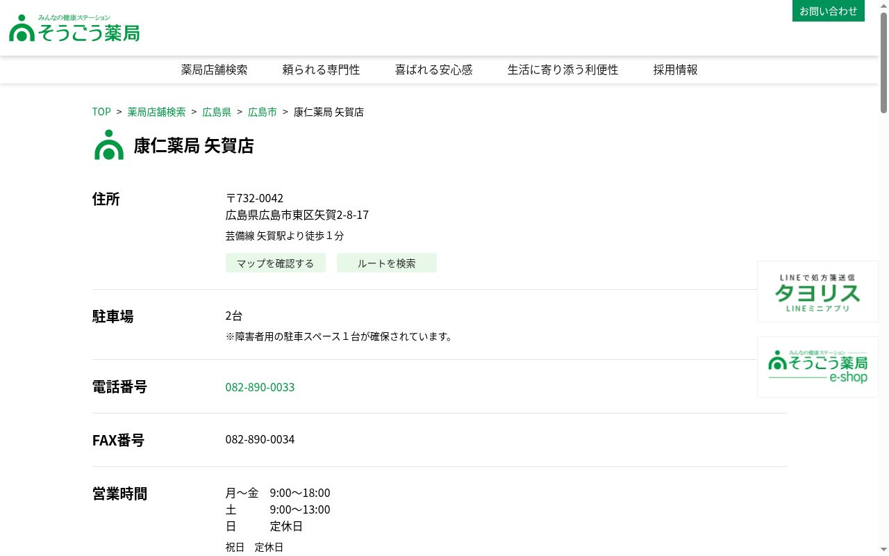Go to 広島県 breadcrumb link
This screenshot has height=556, width=889.
pos(217,112)
